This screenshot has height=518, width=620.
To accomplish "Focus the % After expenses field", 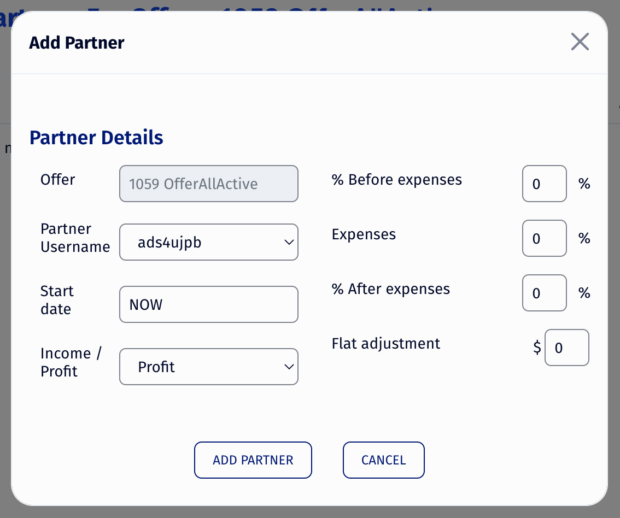I will point(545,293).
